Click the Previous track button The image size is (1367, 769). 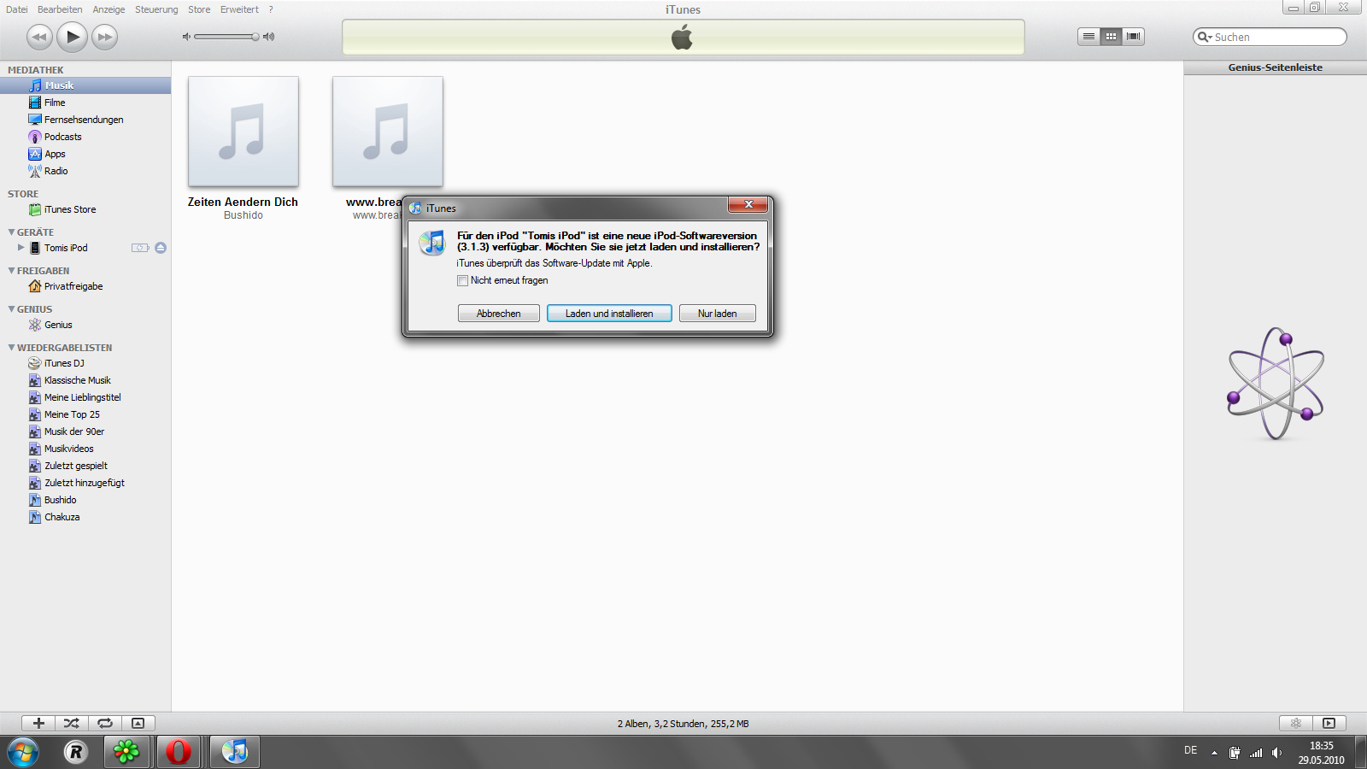click(39, 37)
